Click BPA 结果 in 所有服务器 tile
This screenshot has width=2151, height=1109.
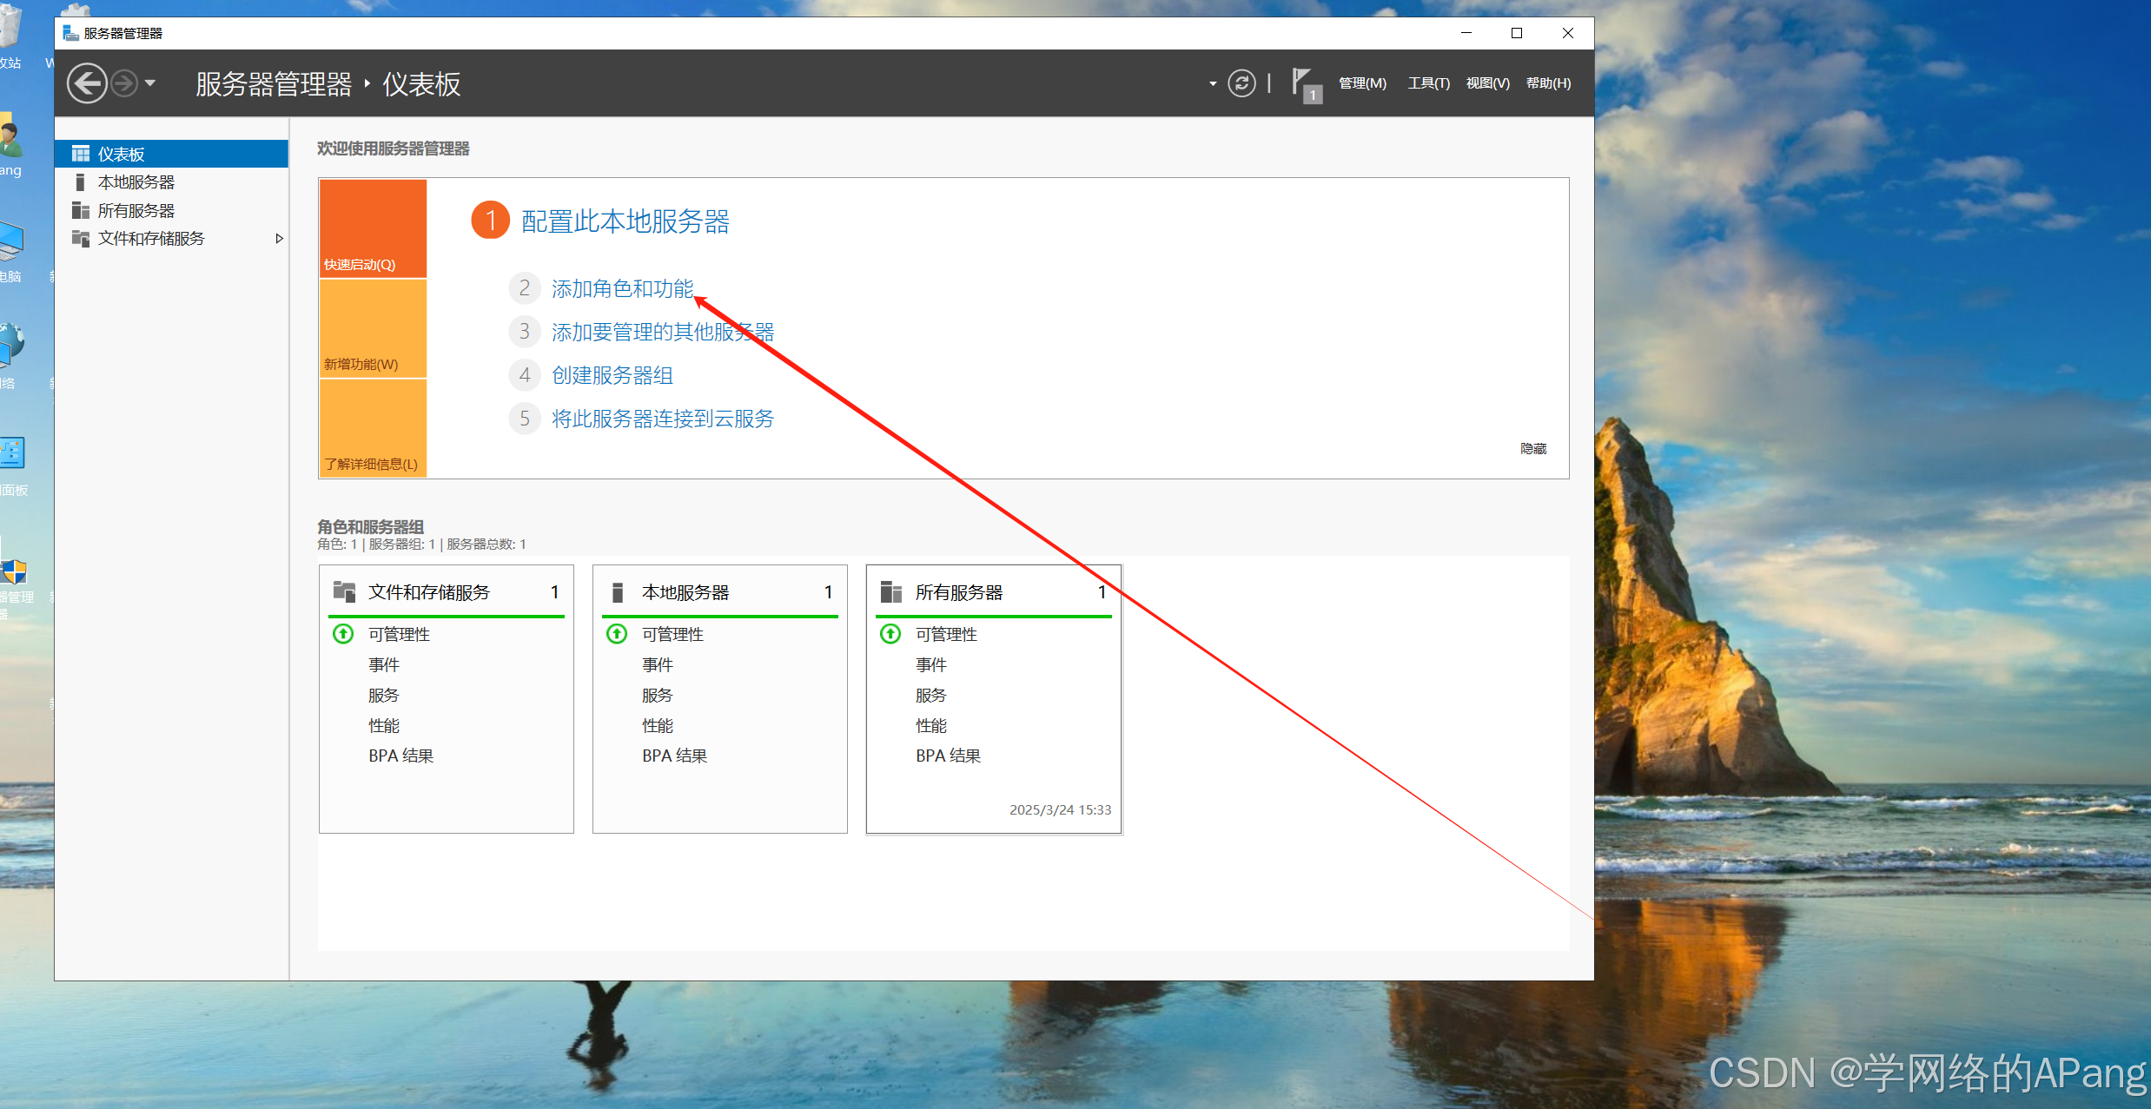coord(948,756)
